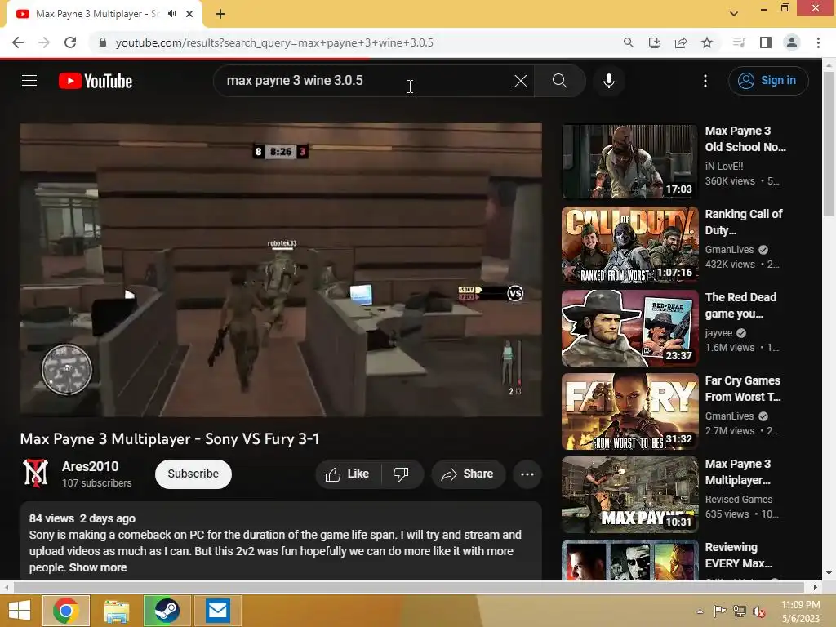Open a new browser tab
This screenshot has width=836, height=627.
220,14
